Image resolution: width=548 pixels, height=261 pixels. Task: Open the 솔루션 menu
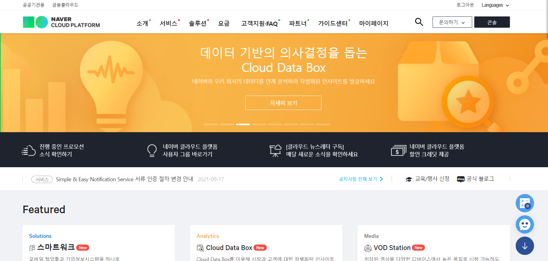[x=198, y=23]
